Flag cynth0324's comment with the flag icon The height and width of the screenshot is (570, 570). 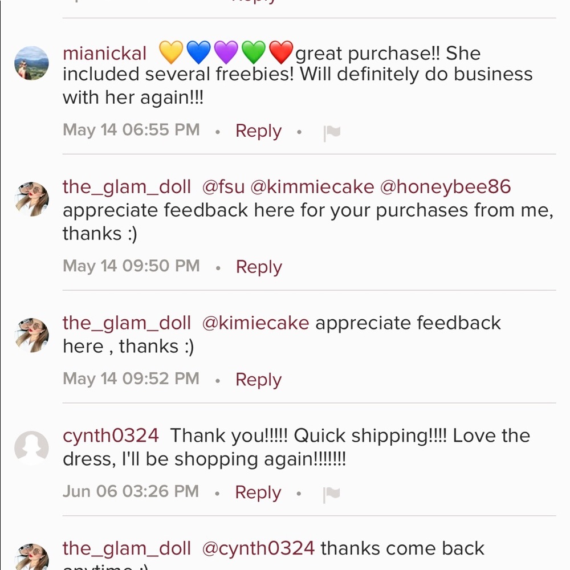[332, 494]
